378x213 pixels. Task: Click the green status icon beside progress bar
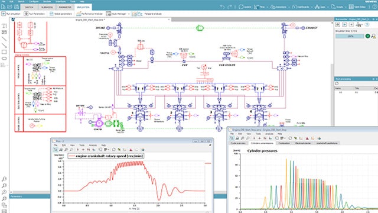click(x=367, y=36)
